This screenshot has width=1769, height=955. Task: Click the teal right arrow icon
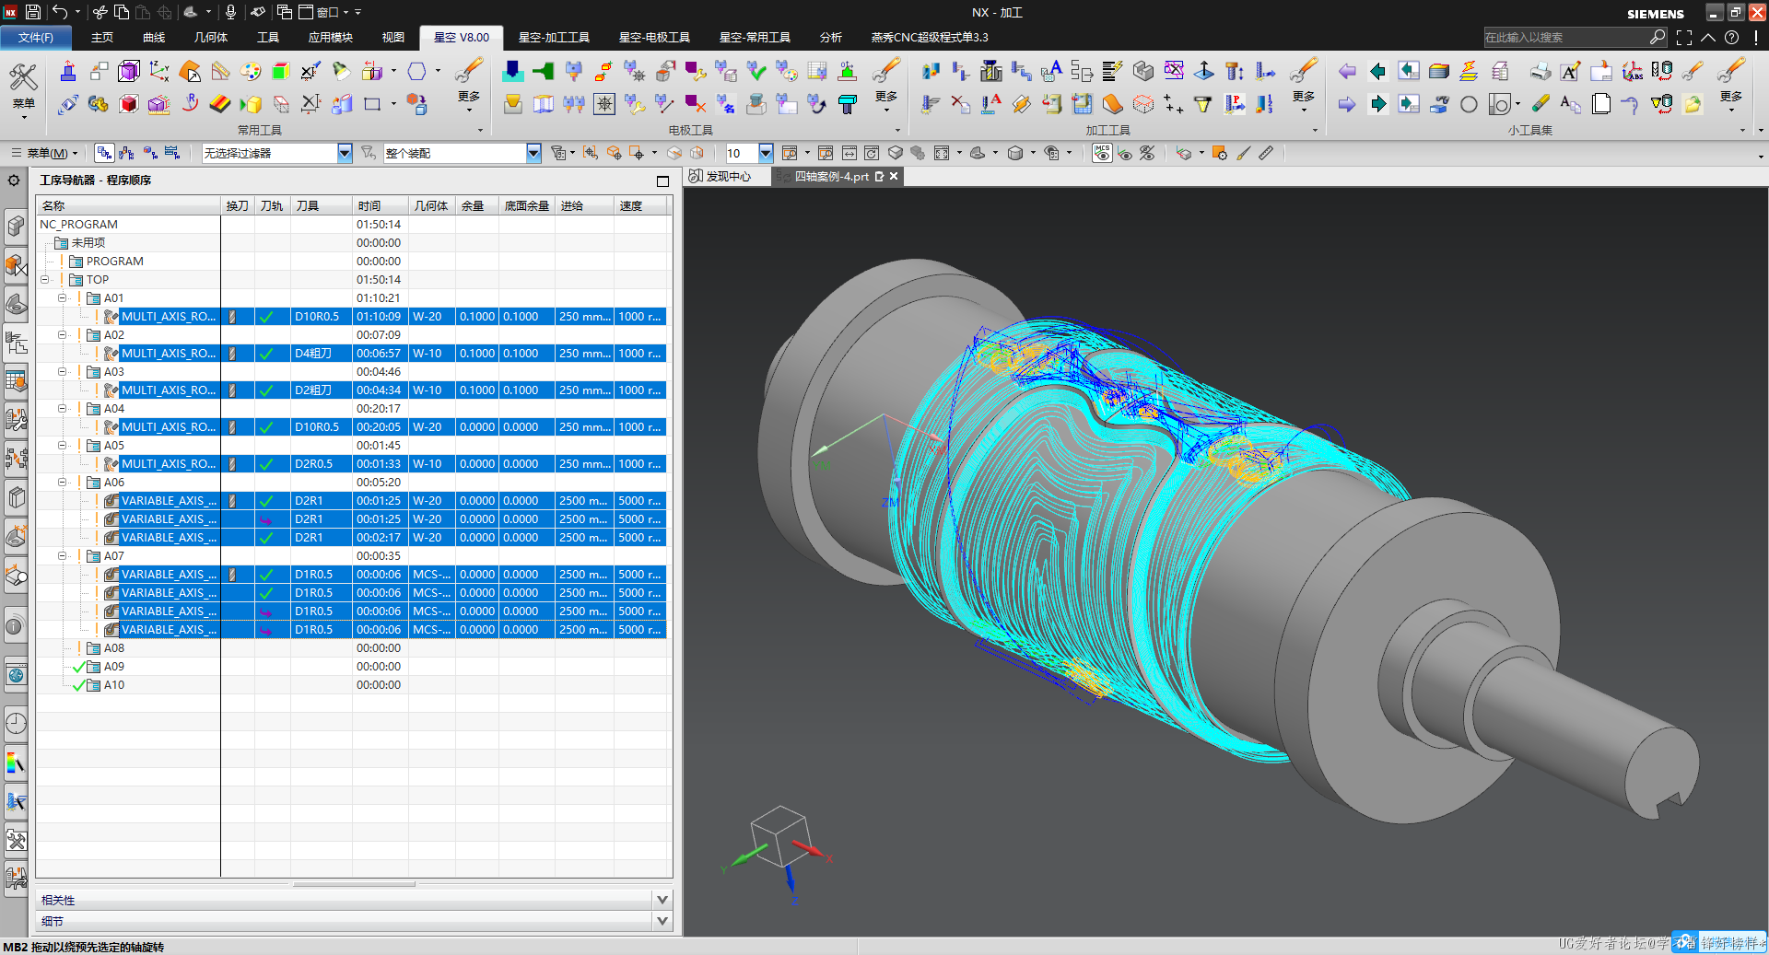[x=1377, y=104]
